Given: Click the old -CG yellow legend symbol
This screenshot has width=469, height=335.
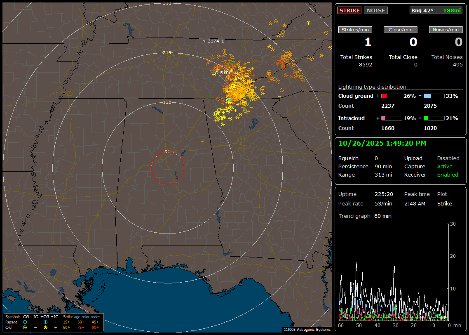Looking at the screenshot, I should [x=25, y=327].
